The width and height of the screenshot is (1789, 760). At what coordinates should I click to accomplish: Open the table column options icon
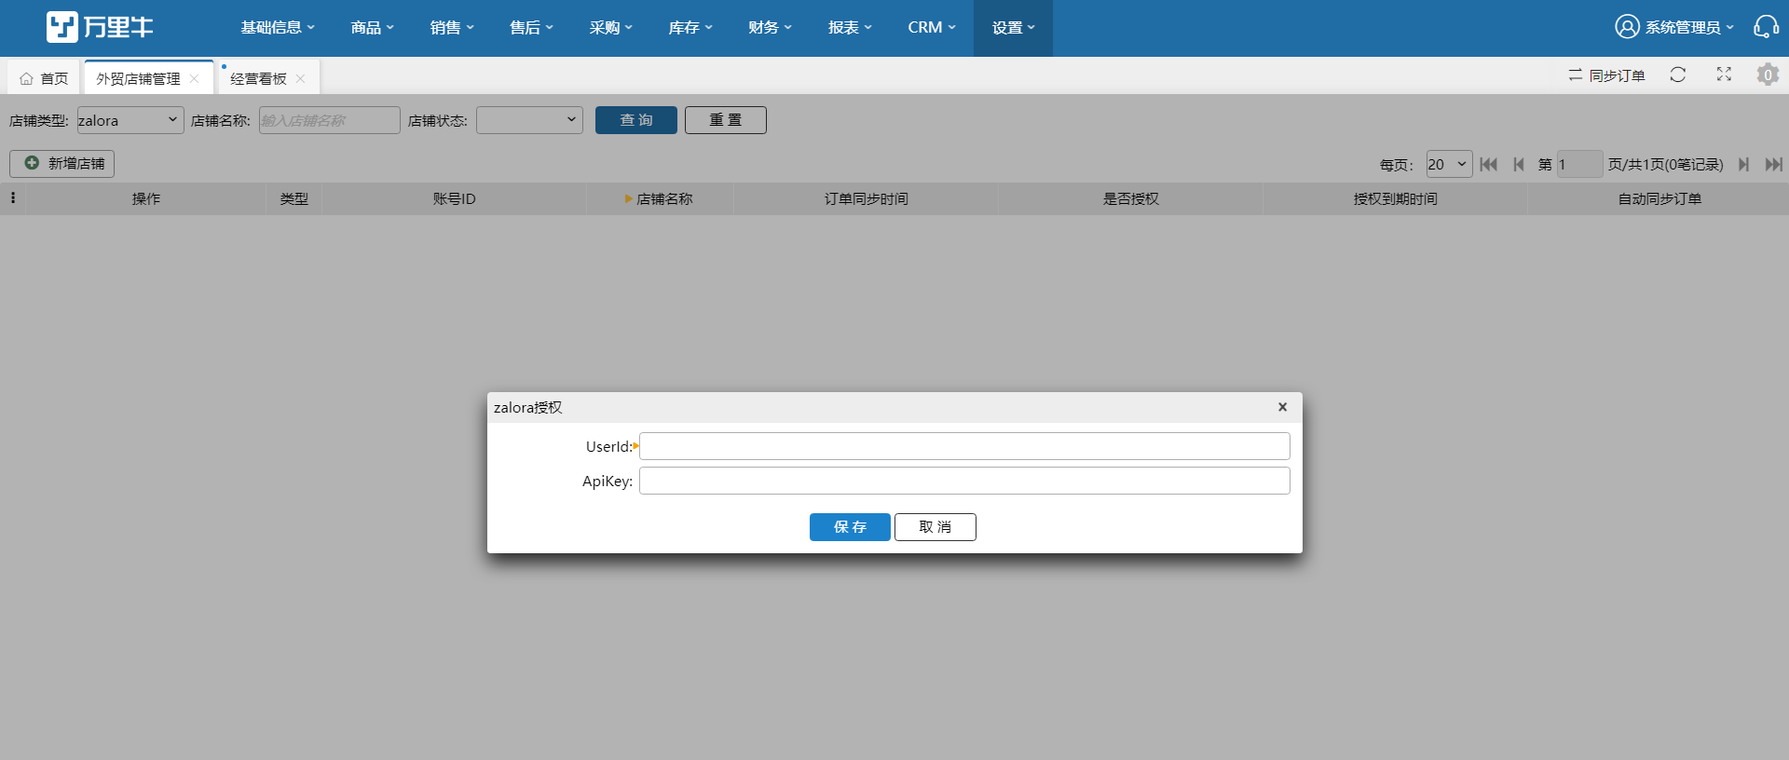pyautogui.click(x=13, y=197)
